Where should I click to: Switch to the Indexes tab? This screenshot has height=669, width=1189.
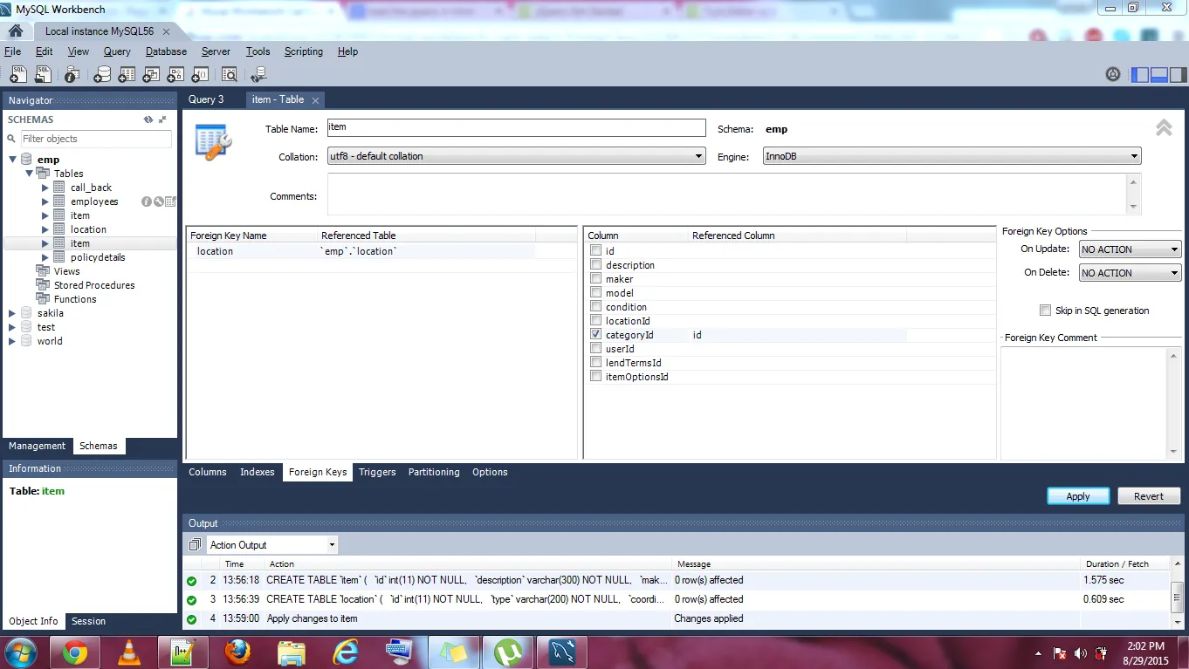[x=258, y=472]
